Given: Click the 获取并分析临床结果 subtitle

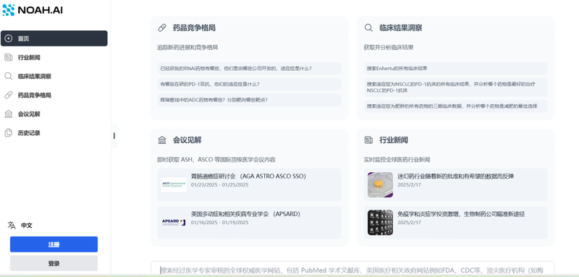Looking at the screenshot, I should (x=389, y=47).
